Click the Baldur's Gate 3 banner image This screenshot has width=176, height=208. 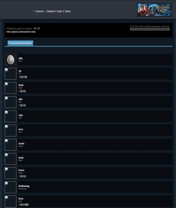[154, 10]
